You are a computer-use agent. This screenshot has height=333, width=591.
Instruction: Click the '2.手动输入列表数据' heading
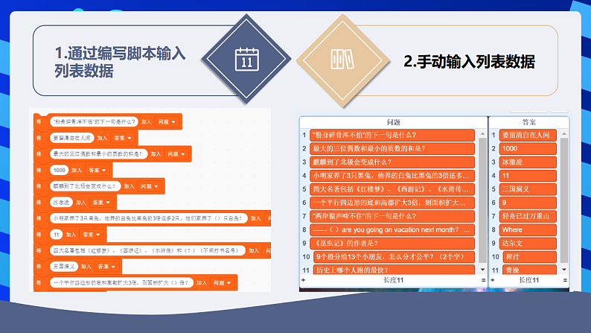(469, 62)
